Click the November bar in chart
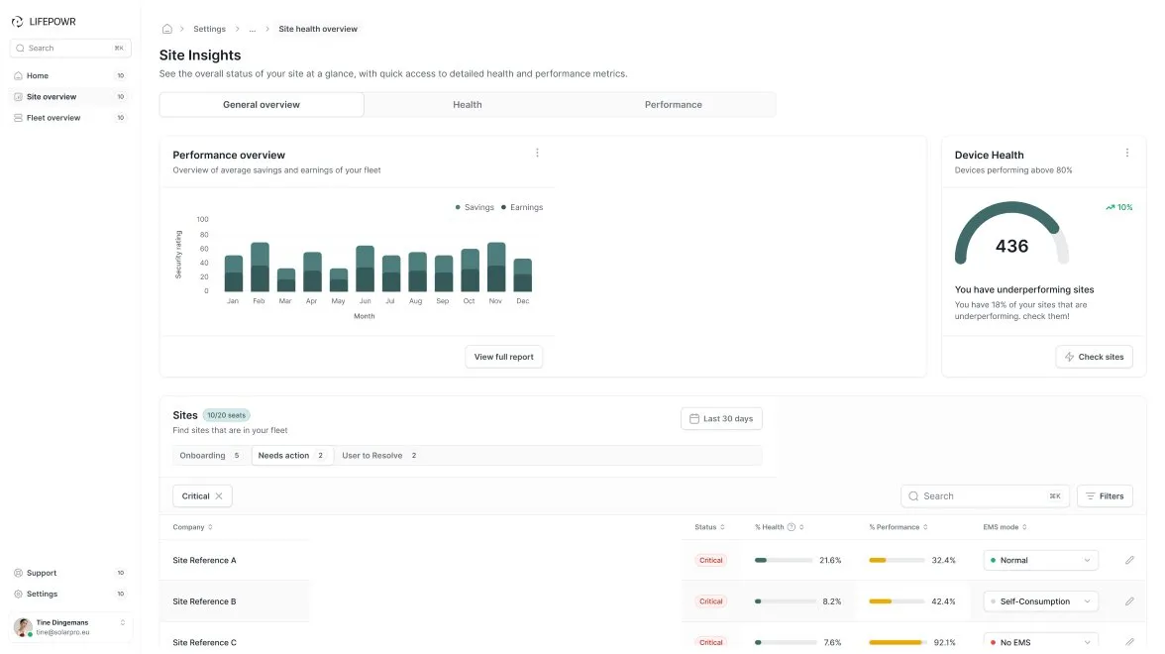This screenshot has height=654, width=1165. coord(496,267)
